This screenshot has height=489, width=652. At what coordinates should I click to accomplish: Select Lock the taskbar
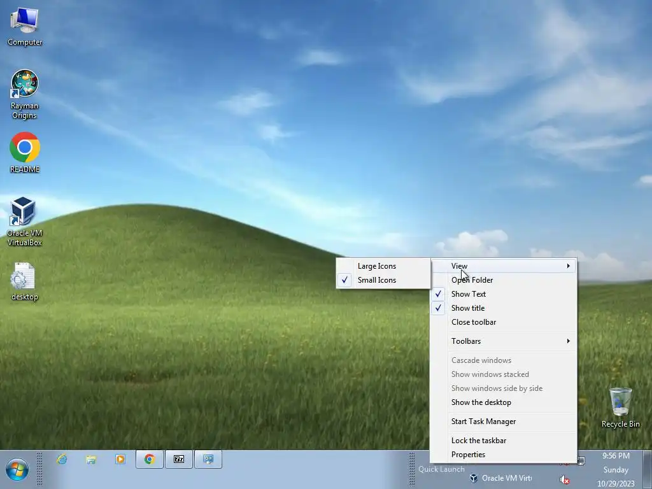(x=504, y=441)
